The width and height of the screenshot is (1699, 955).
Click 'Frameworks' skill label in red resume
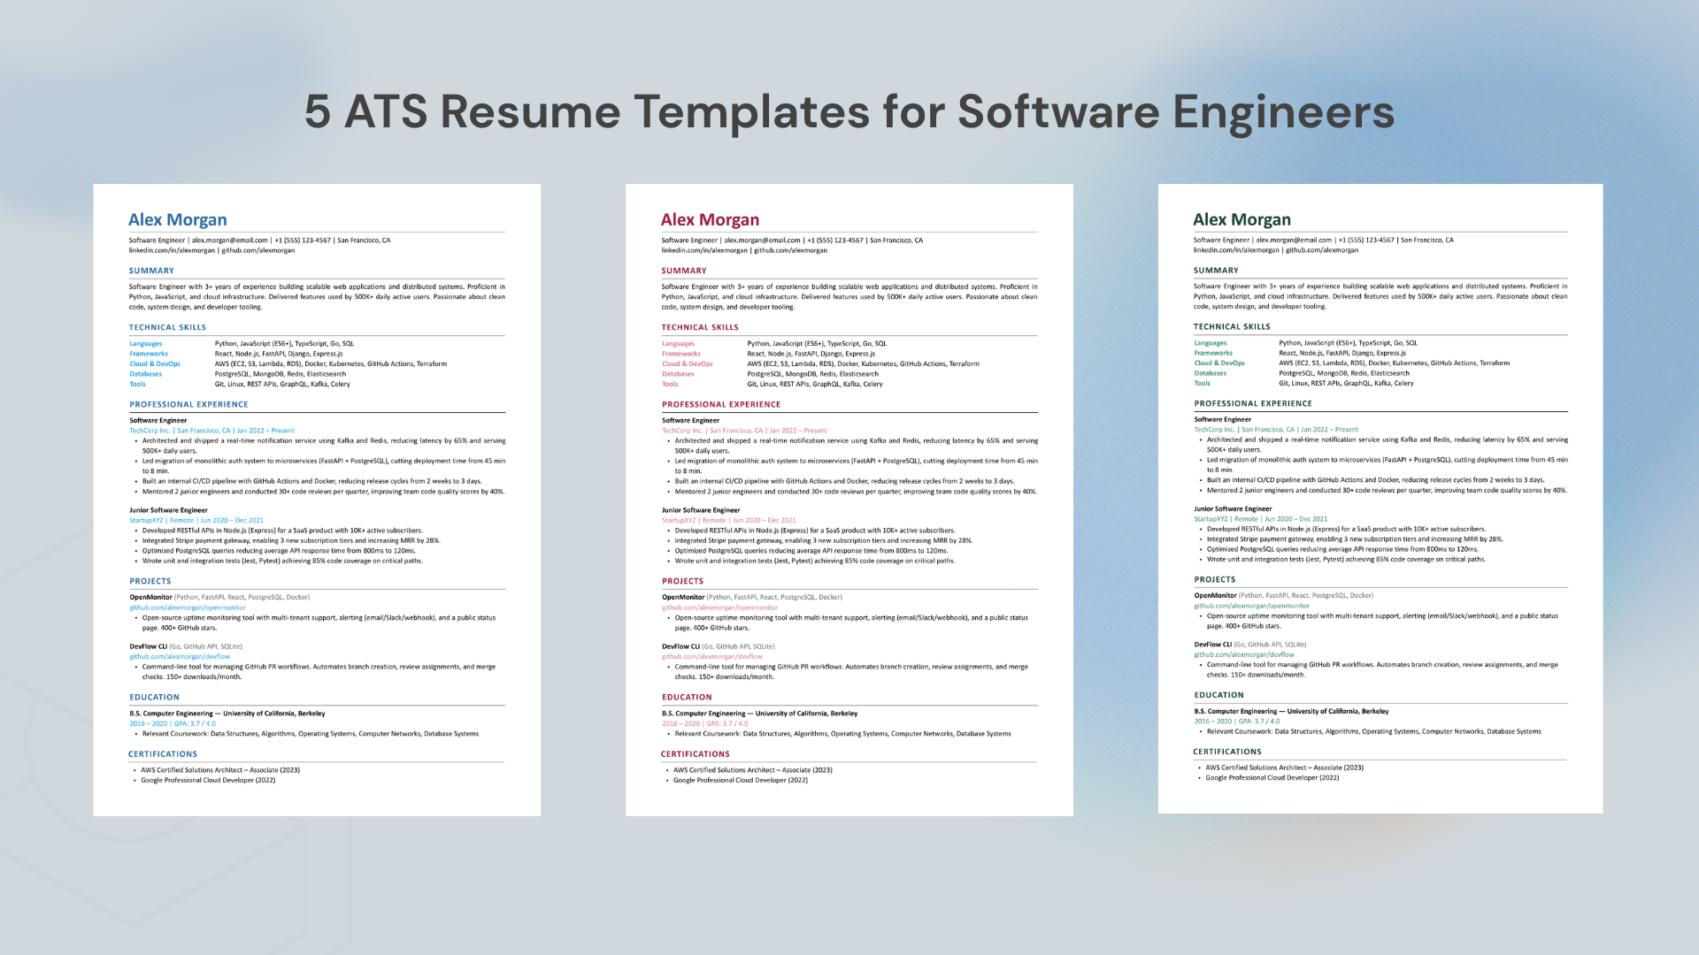tap(681, 354)
